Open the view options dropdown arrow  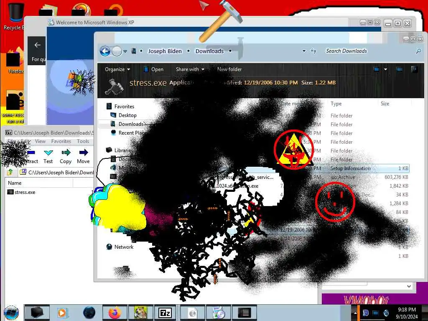pyautogui.click(x=385, y=69)
